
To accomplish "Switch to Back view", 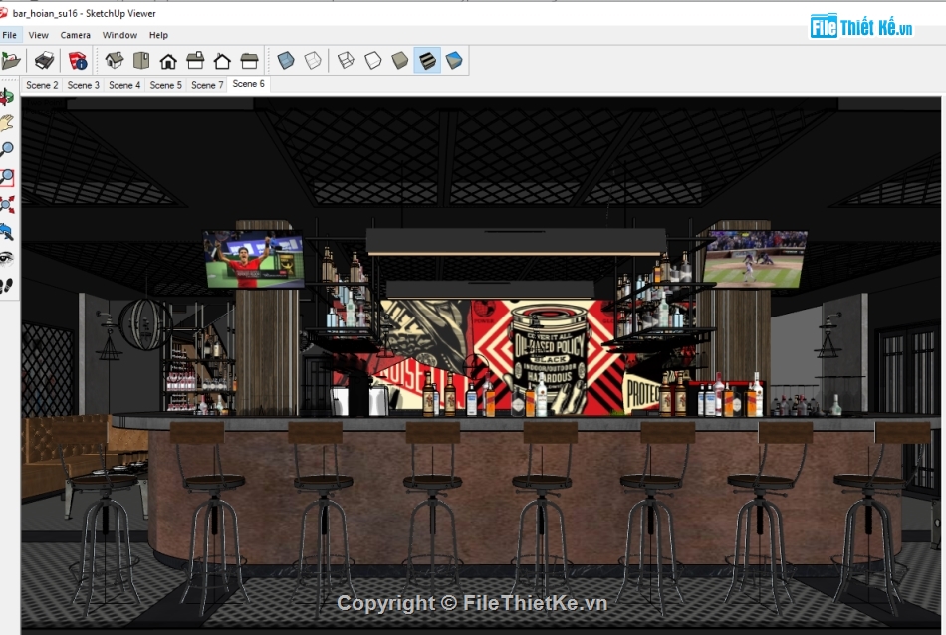I will click(223, 61).
